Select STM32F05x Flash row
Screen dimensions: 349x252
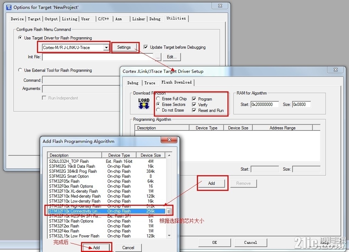coord(107,181)
